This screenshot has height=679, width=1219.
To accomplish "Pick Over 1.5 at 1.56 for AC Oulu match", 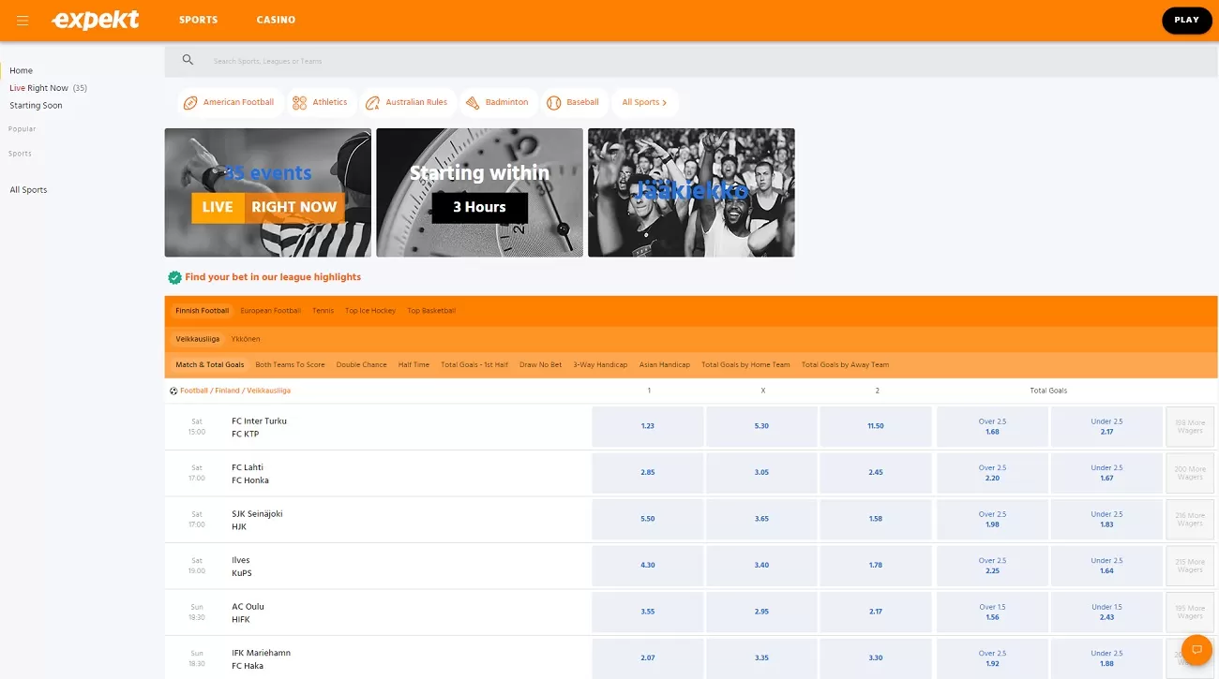I will pyautogui.click(x=992, y=612).
